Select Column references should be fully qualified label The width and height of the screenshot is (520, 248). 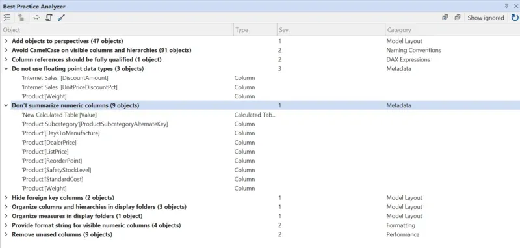86,60
